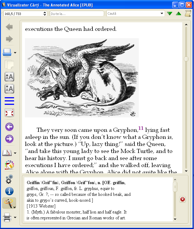The image size is (194, 229).
Task: Open the Preferences gears icon
Action: pos(9,179)
